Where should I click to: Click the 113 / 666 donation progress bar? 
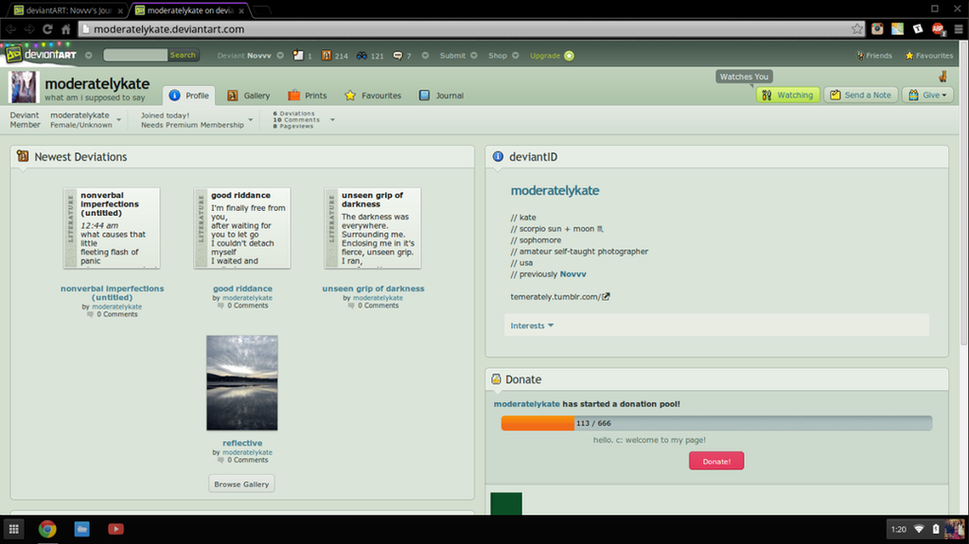pos(716,424)
